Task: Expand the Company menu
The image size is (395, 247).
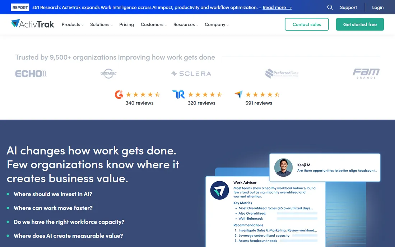Action: pos(217,24)
